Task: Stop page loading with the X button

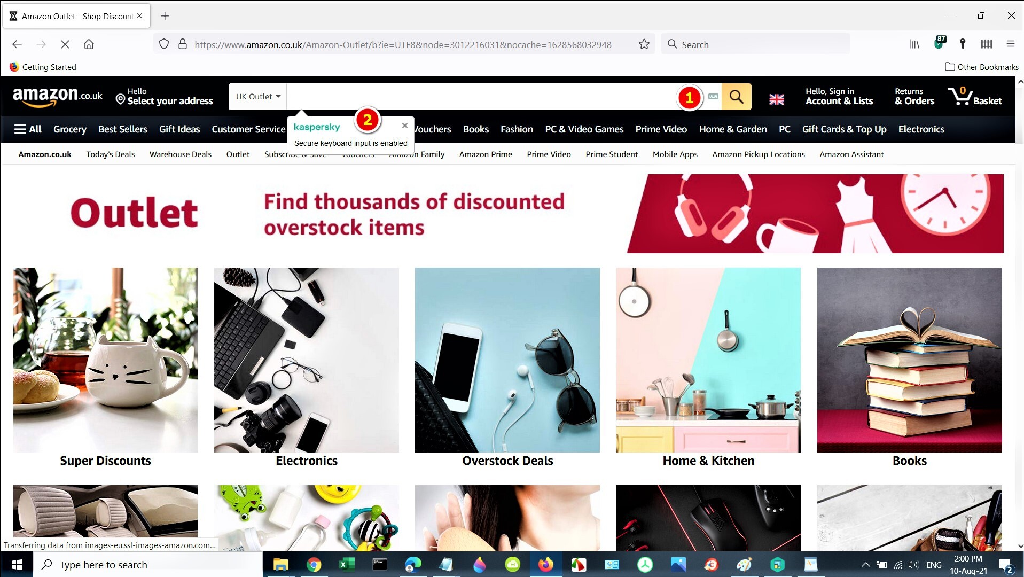Action: pos(65,44)
